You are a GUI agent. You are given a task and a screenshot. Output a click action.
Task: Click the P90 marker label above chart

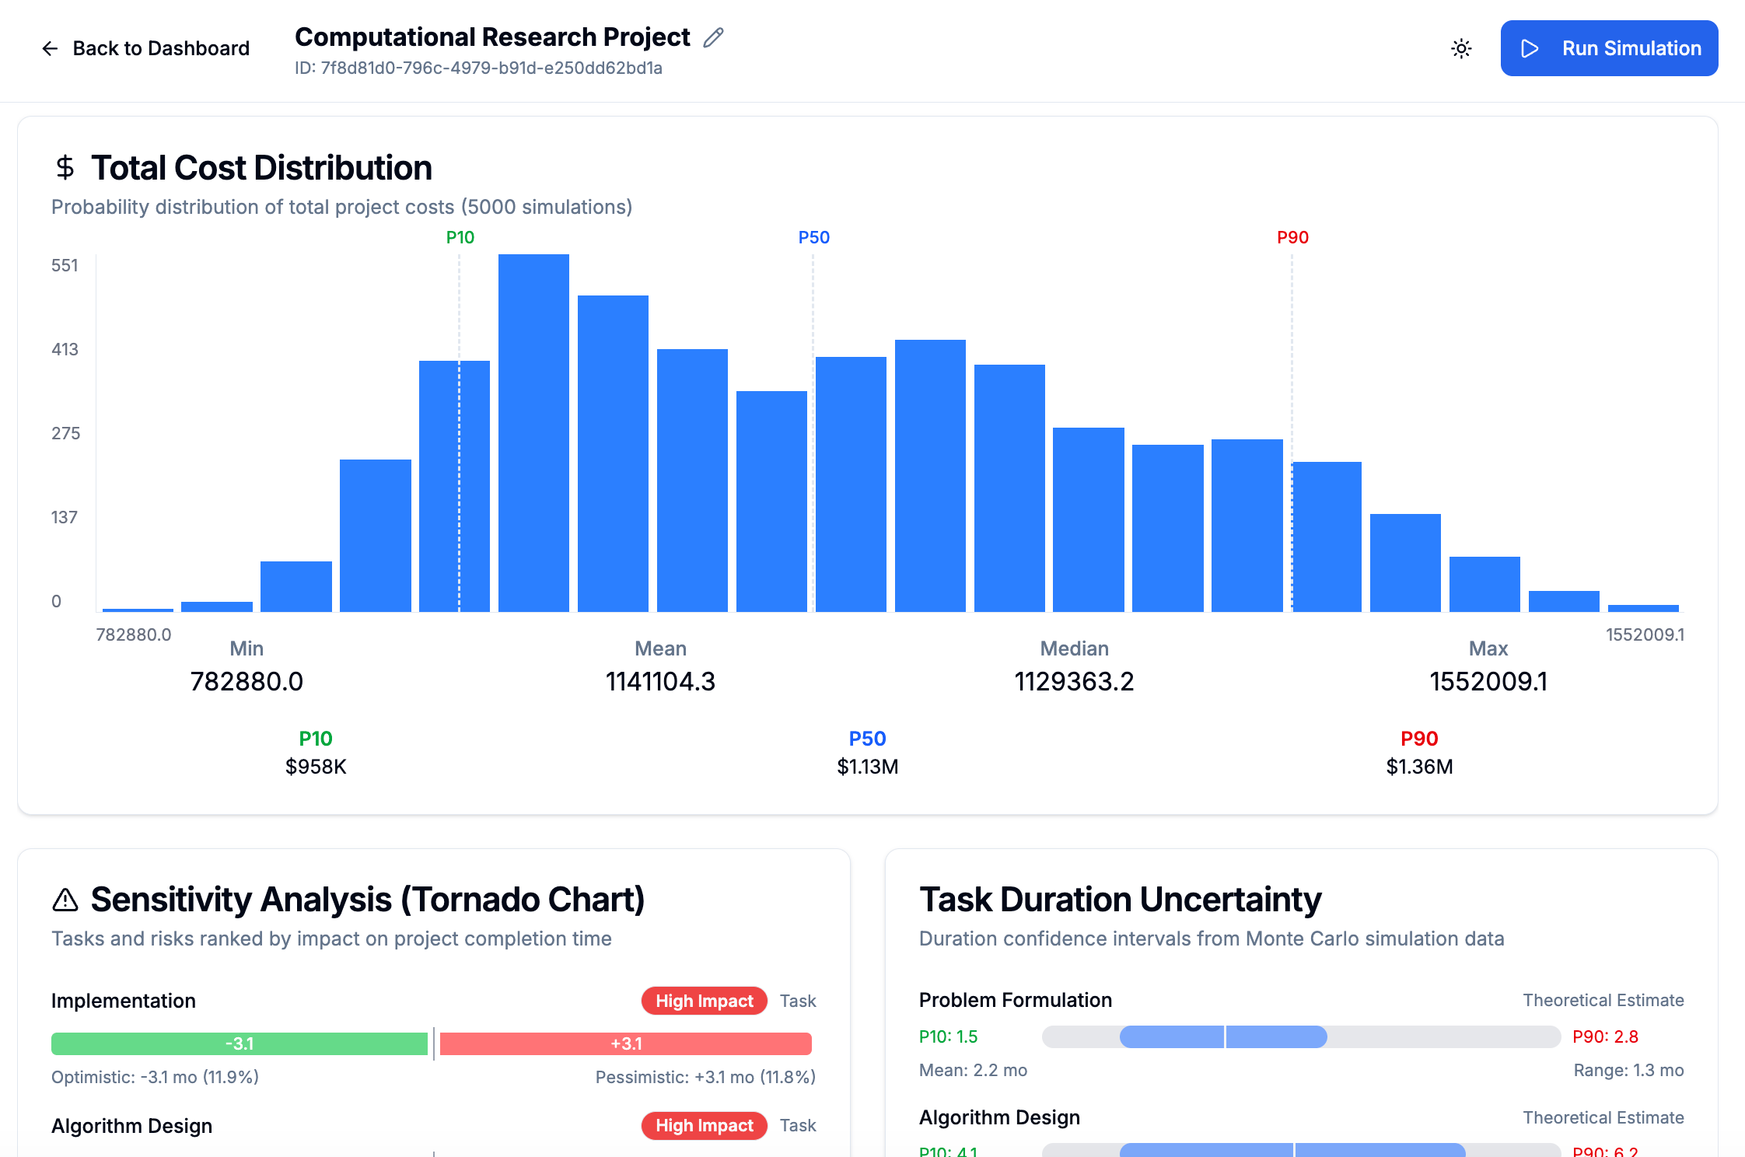click(x=1292, y=237)
